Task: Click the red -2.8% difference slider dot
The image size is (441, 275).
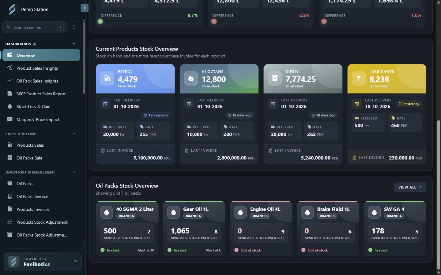Action: coord(214,21)
